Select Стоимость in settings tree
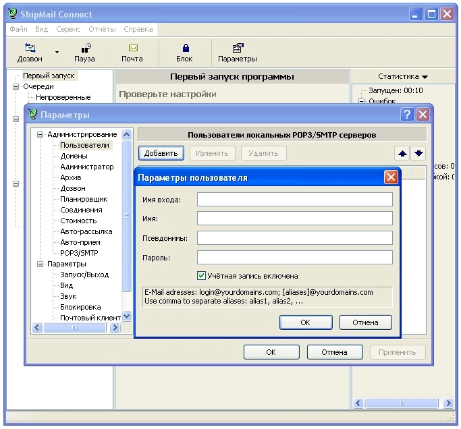Viewport: 461px width, 429px height. [x=78, y=221]
